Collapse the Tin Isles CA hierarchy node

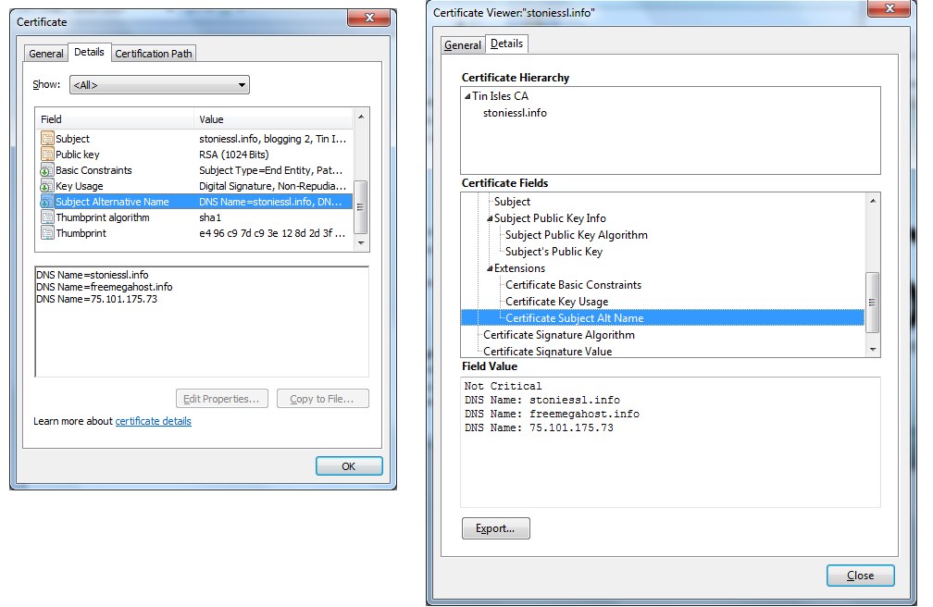(x=467, y=96)
